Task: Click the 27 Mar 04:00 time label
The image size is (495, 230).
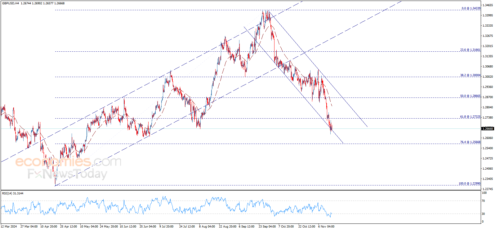Action: pyautogui.click(x=29, y=227)
